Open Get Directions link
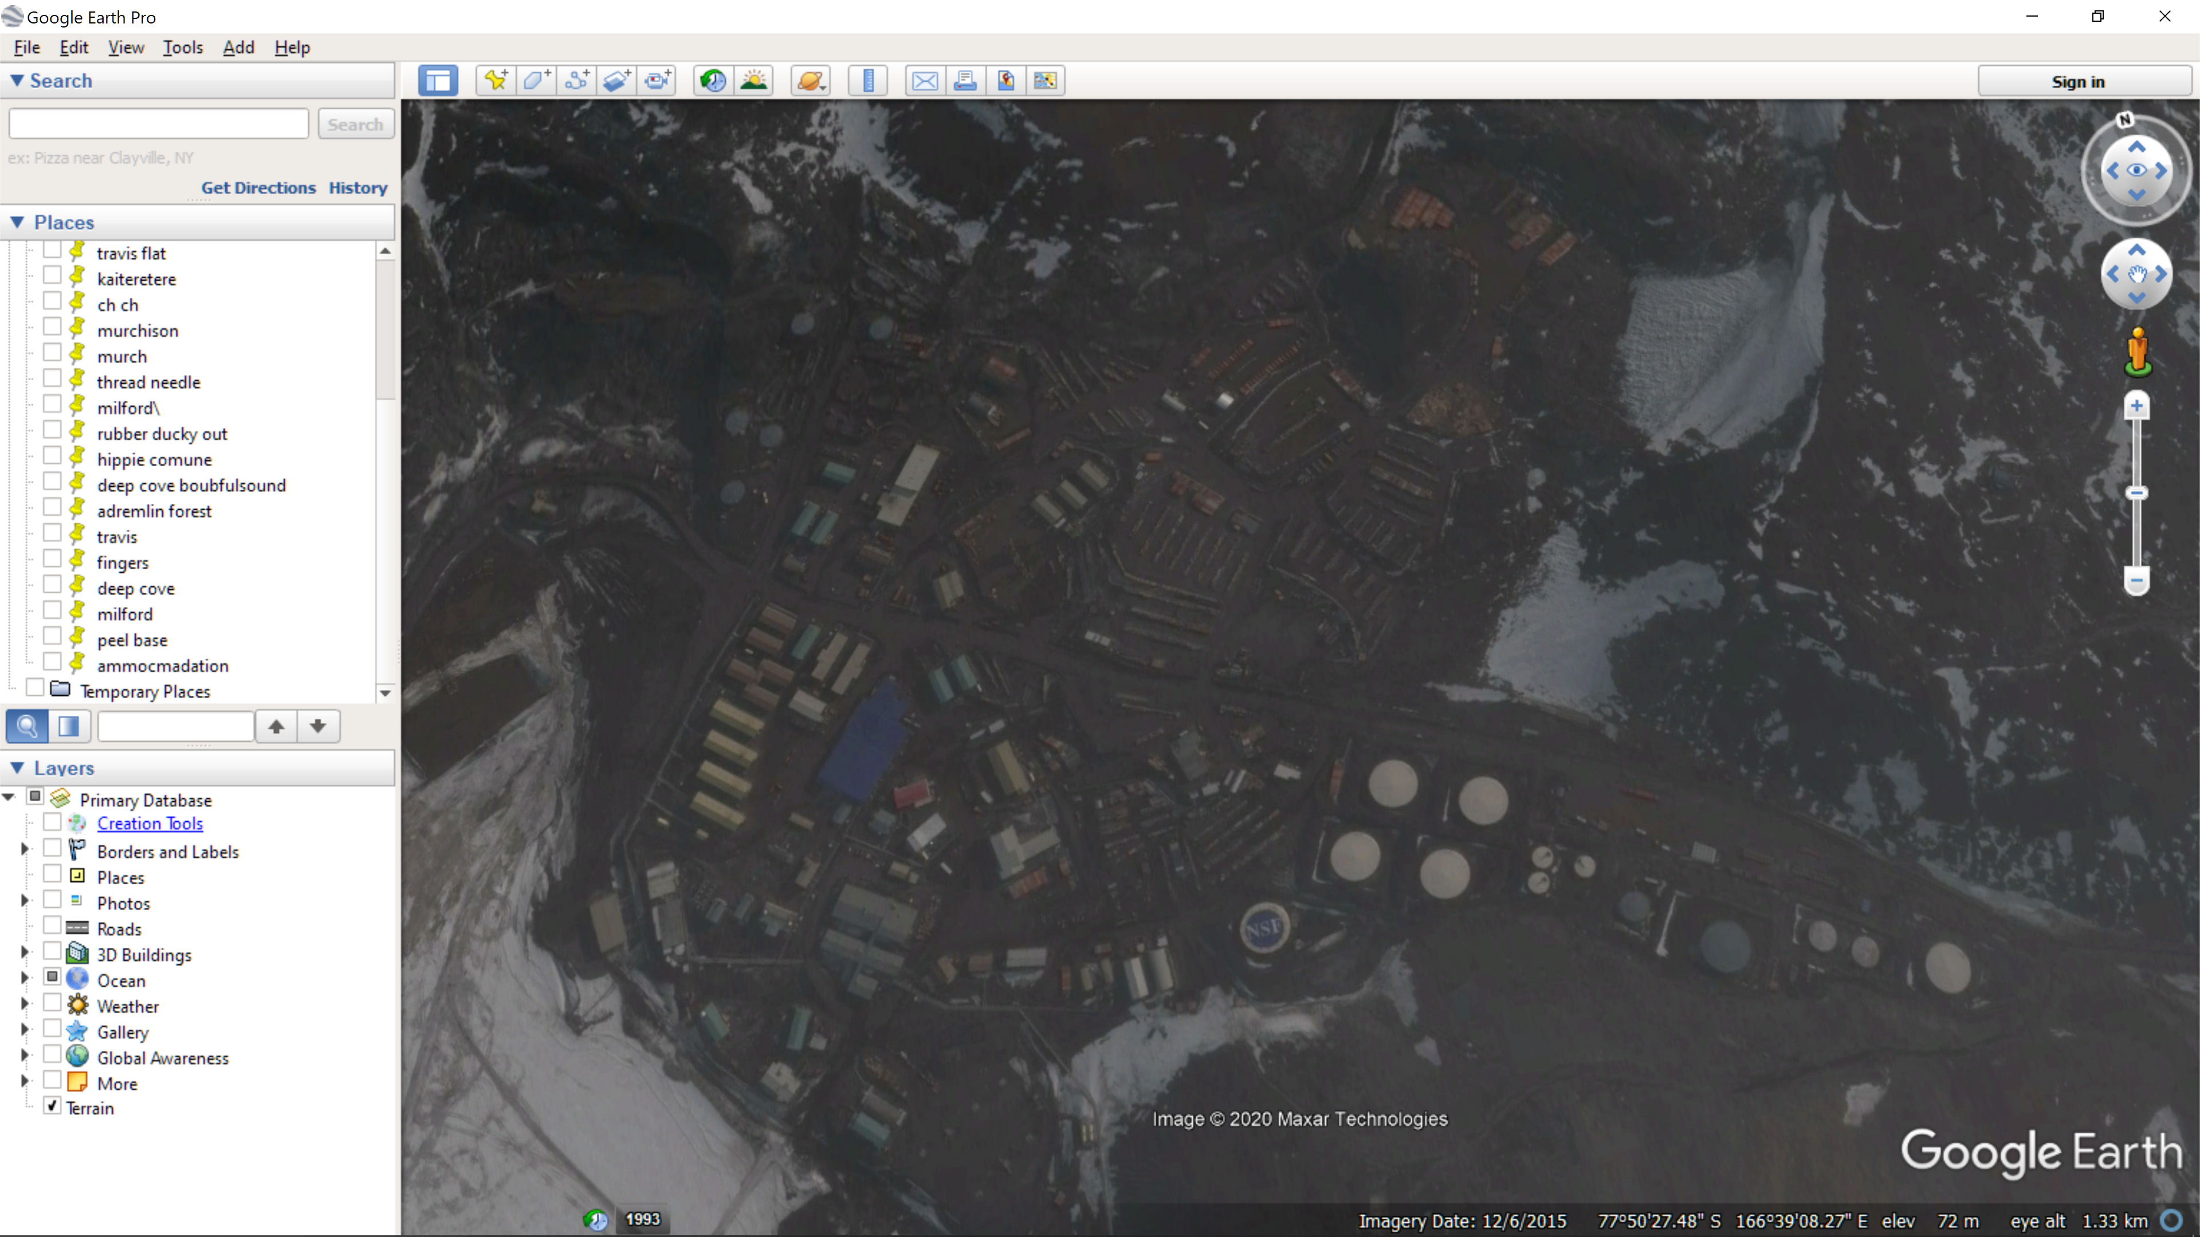Viewport: 2200px width, 1237px height. tap(258, 188)
